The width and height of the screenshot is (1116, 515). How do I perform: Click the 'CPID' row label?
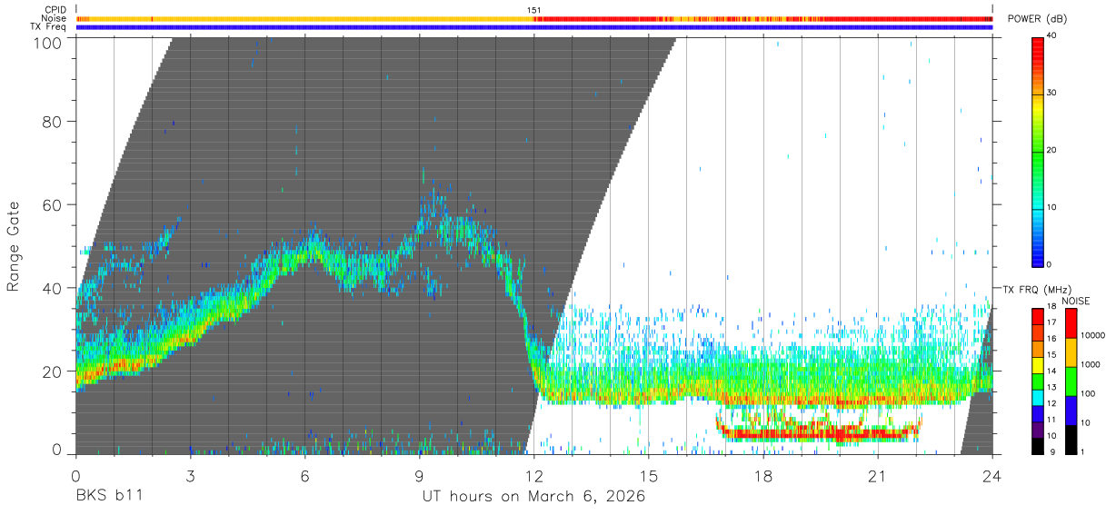(x=56, y=10)
